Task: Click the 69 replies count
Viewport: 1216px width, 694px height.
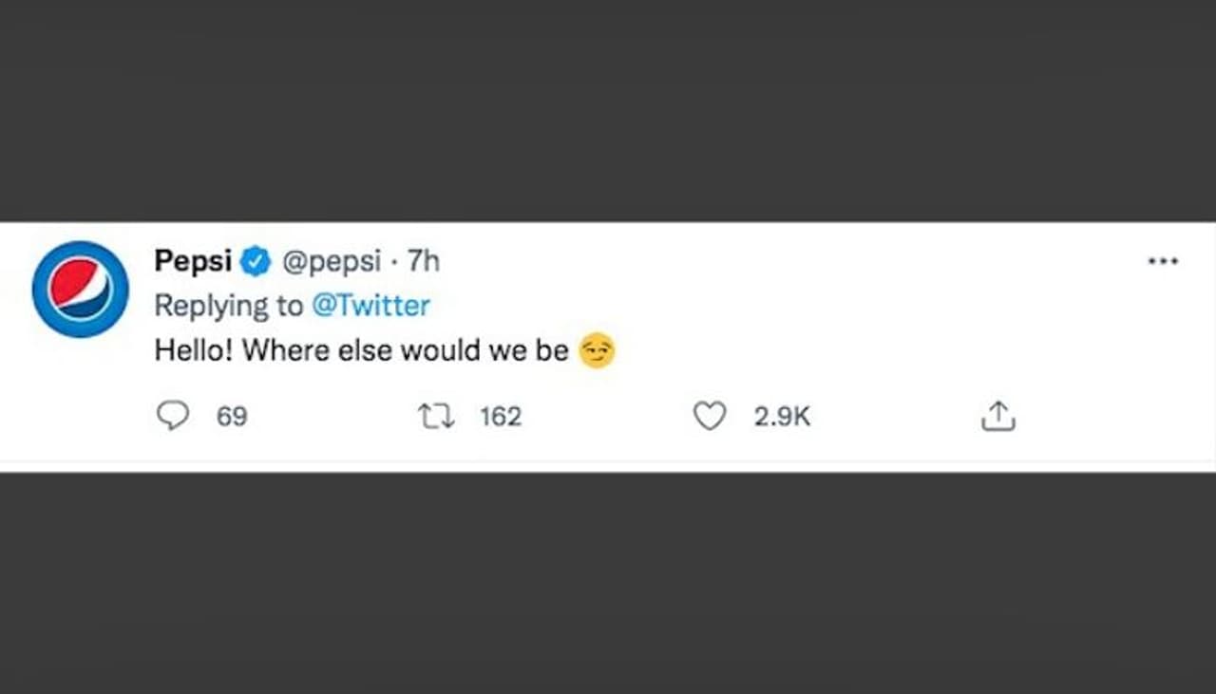Action: point(232,416)
